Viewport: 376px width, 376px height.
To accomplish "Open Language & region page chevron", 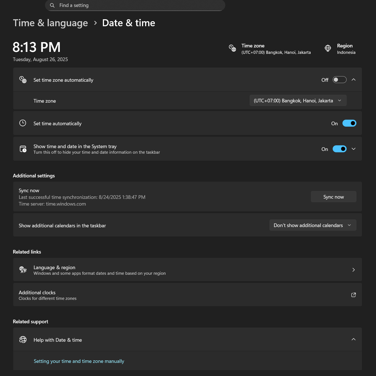I will [354, 270].
